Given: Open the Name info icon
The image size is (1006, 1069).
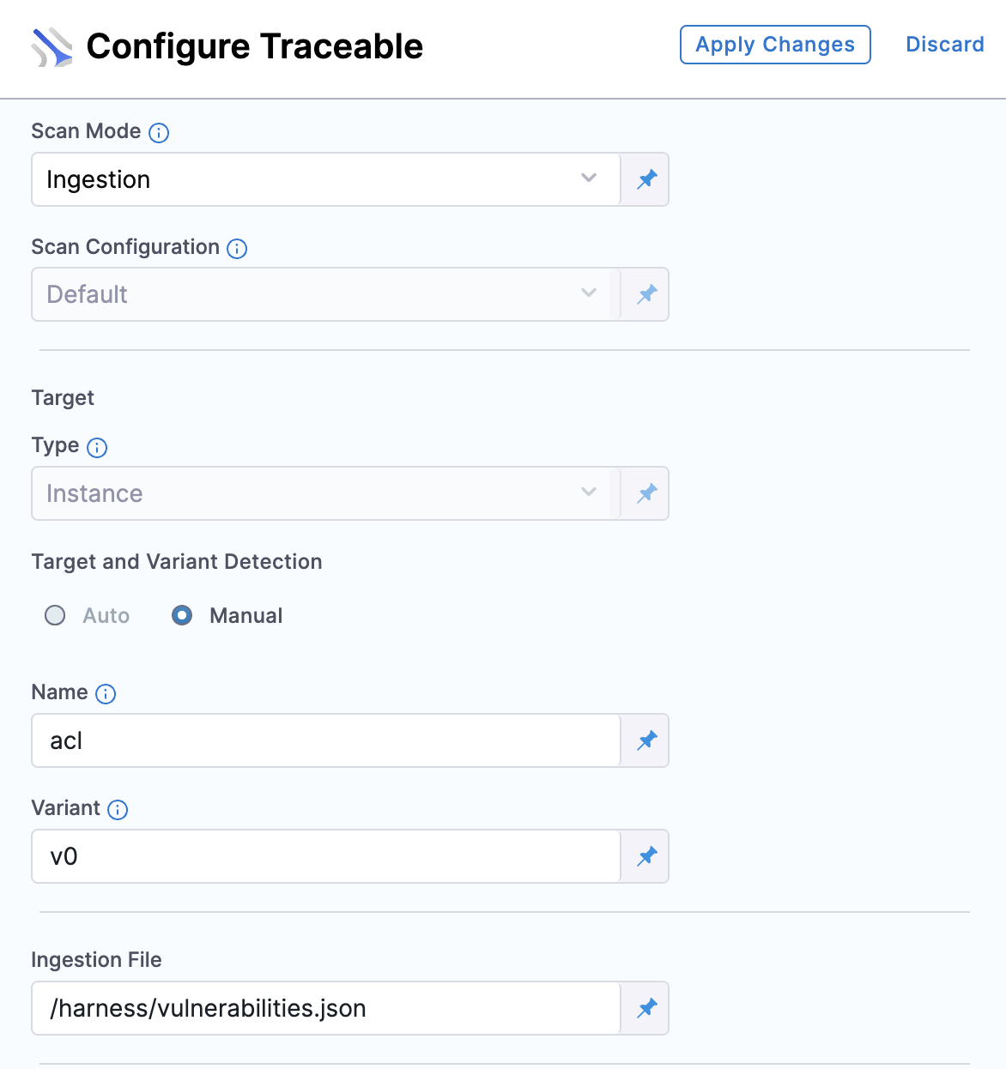Looking at the screenshot, I should pos(106,693).
